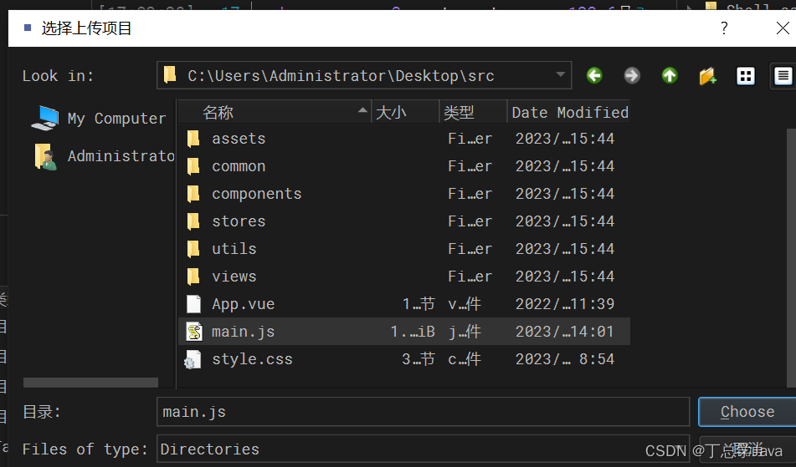Viewport: 796px width, 467px height.
Task: Click the size cell of main.js
Action: coord(413,332)
